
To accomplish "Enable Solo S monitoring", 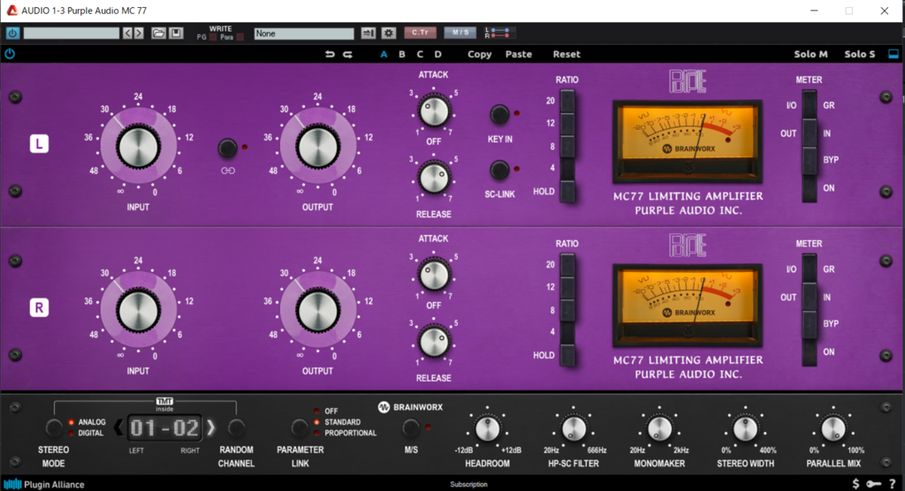I will [x=859, y=54].
